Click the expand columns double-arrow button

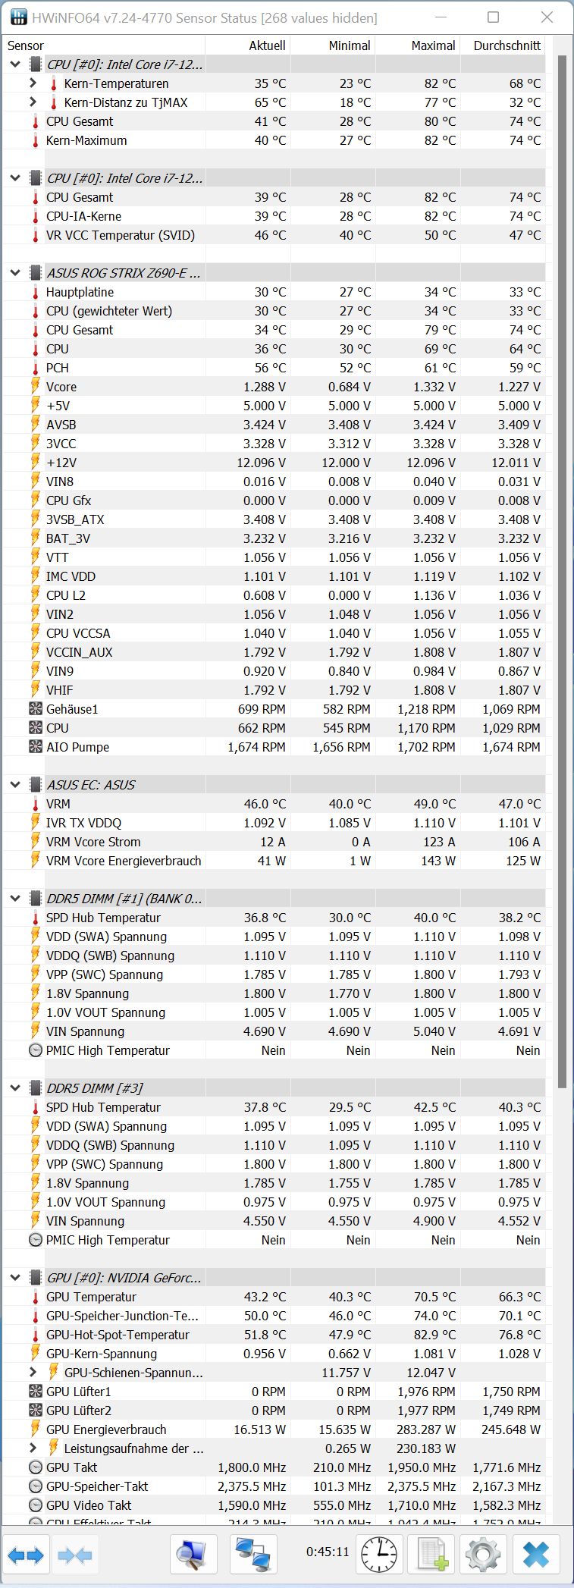[x=26, y=1555]
